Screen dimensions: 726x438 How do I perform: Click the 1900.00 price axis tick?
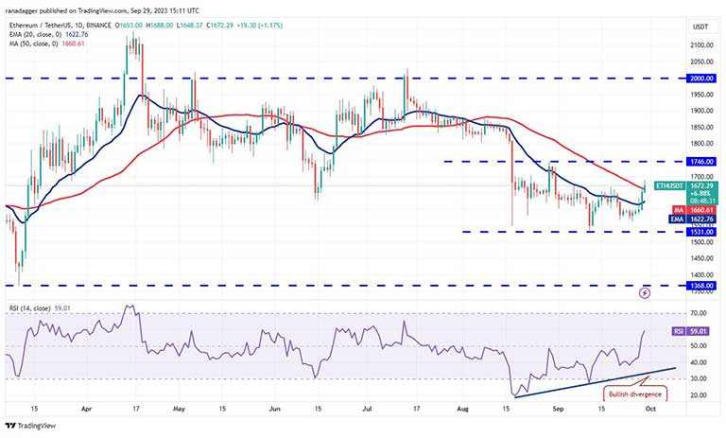[702, 111]
